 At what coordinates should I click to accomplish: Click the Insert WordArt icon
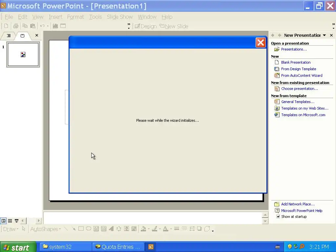click(111, 229)
